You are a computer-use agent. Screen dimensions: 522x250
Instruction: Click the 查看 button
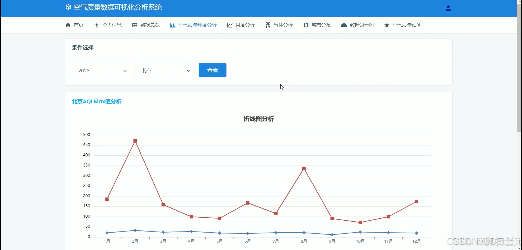(x=213, y=70)
